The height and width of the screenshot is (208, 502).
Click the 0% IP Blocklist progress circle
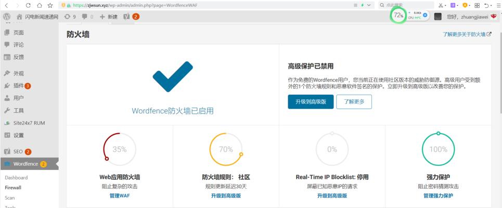pyautogui.click(x=332, y=149)
